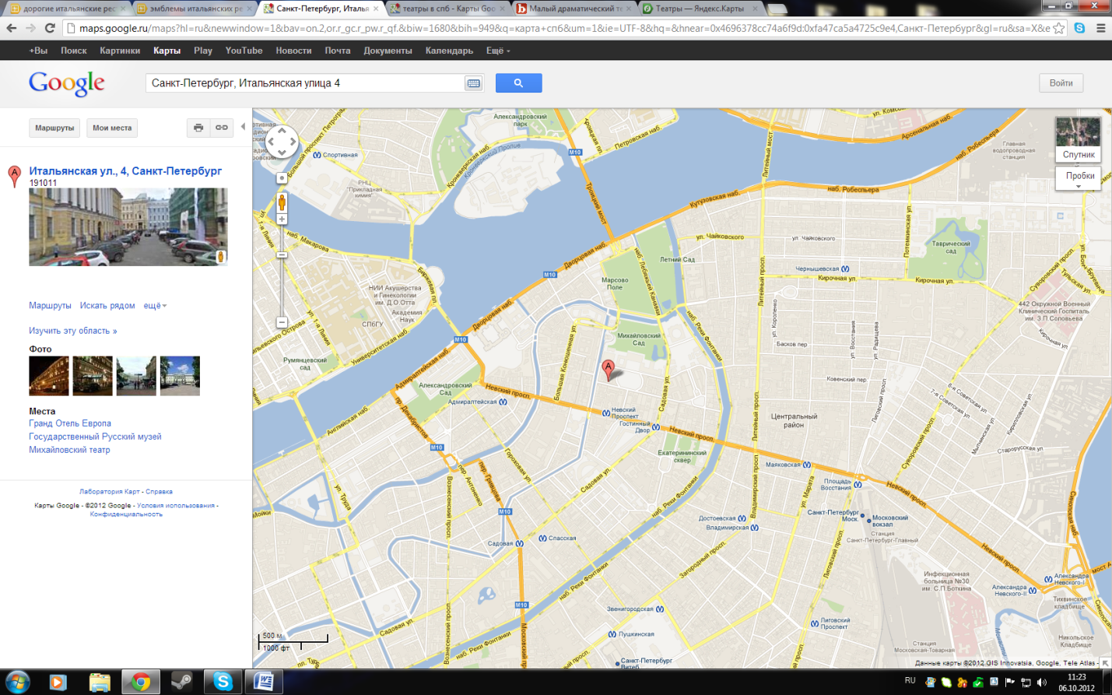Open Word from the taskbar

[264, 682]
